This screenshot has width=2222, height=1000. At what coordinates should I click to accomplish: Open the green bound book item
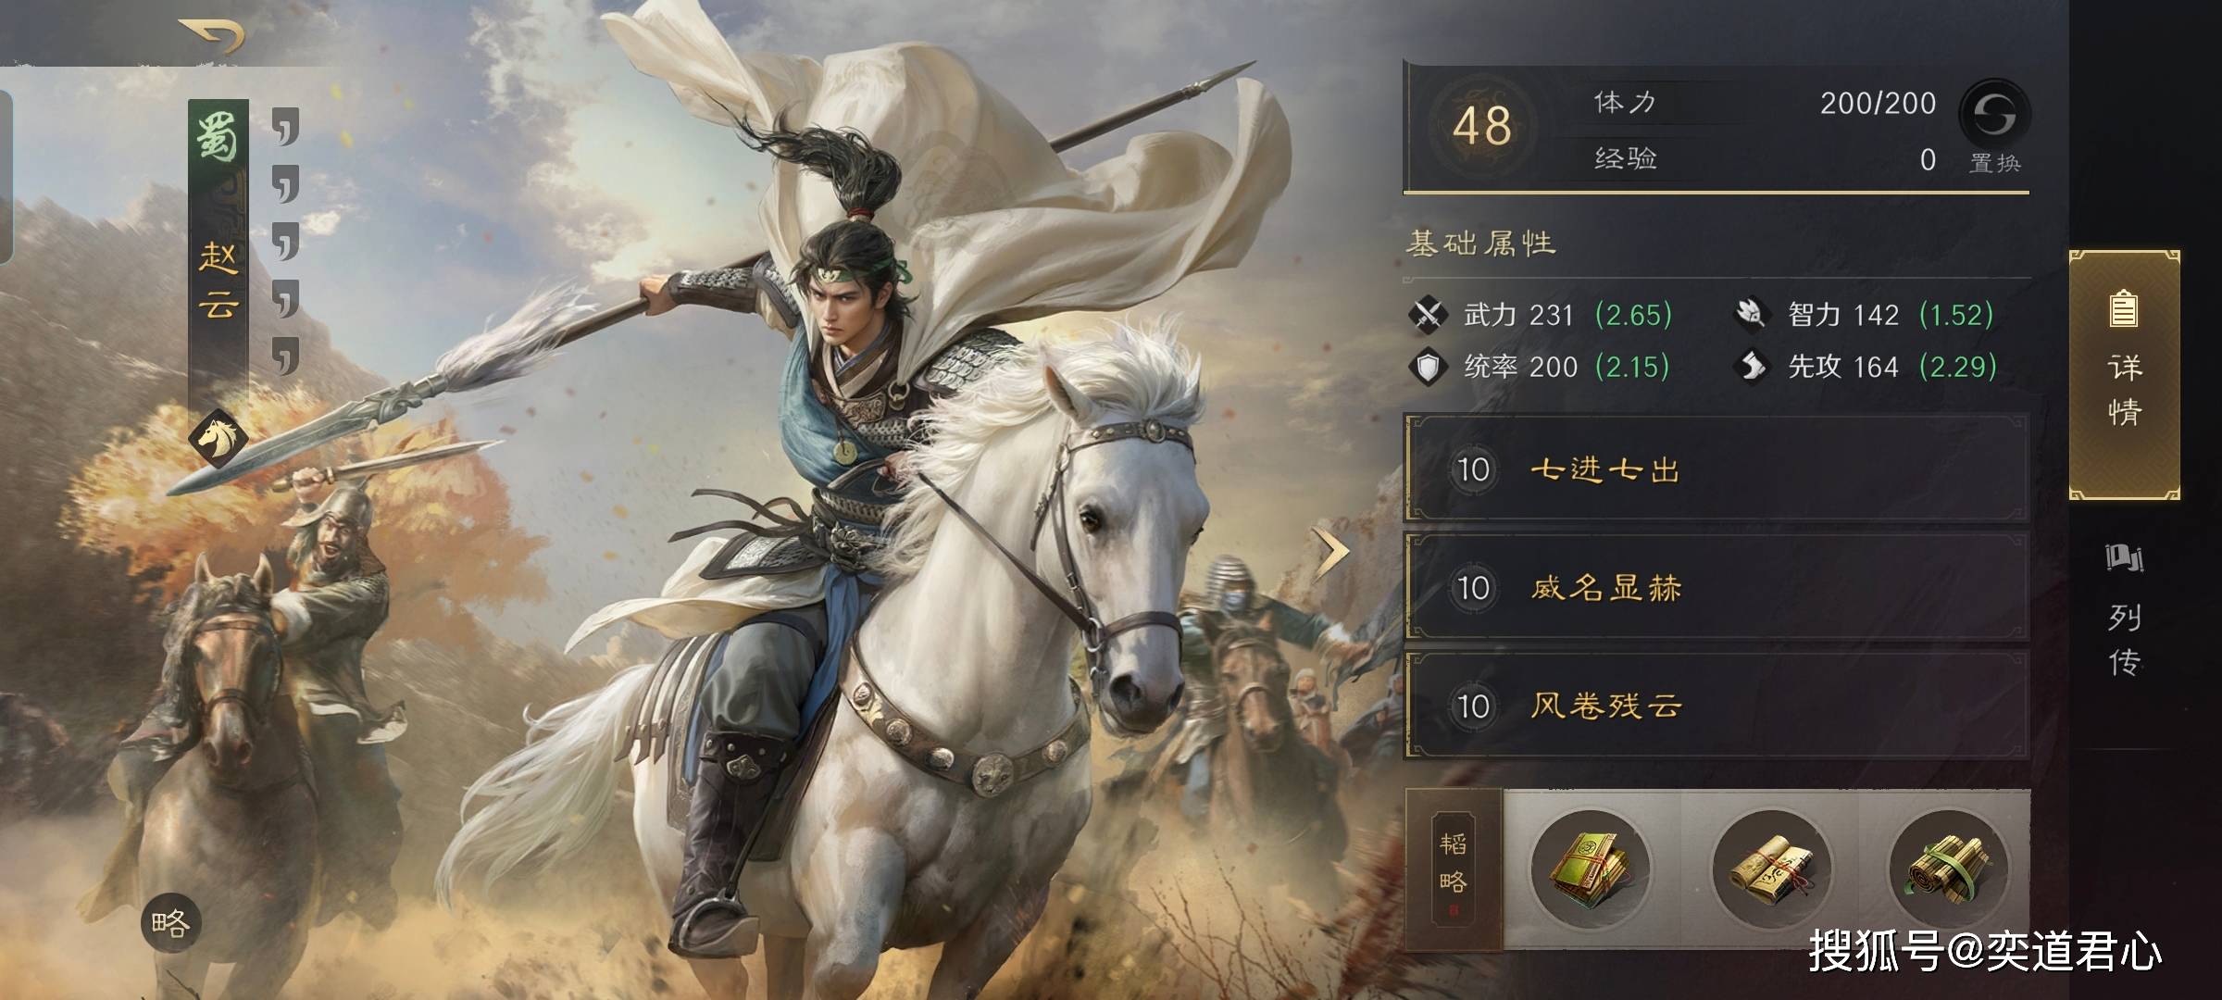pos(1590,869)
